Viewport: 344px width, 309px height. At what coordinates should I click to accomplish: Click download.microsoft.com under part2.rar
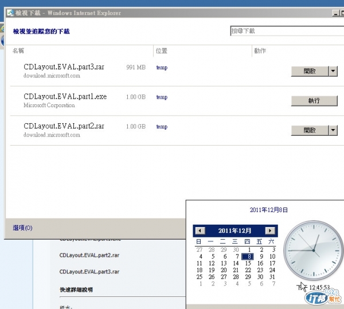(52, 135)
